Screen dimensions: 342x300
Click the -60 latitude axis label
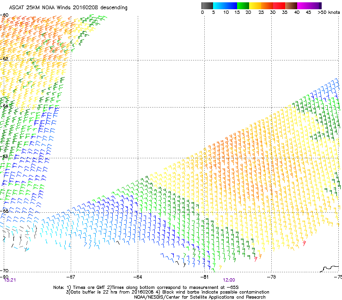click(x=4, y=15)
